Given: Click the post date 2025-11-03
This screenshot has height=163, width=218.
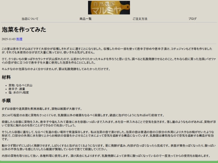Looking at the screenshot, I should 8,39.
